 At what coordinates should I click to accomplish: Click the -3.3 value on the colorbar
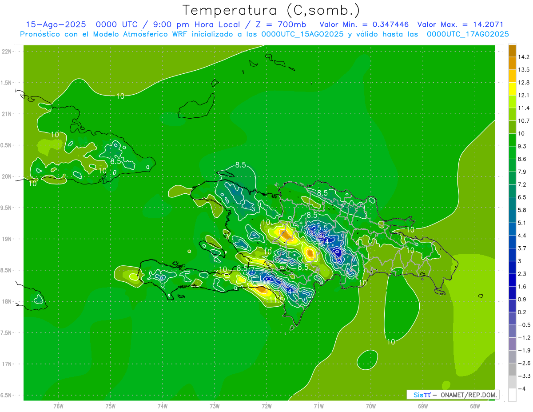(524, 376)
